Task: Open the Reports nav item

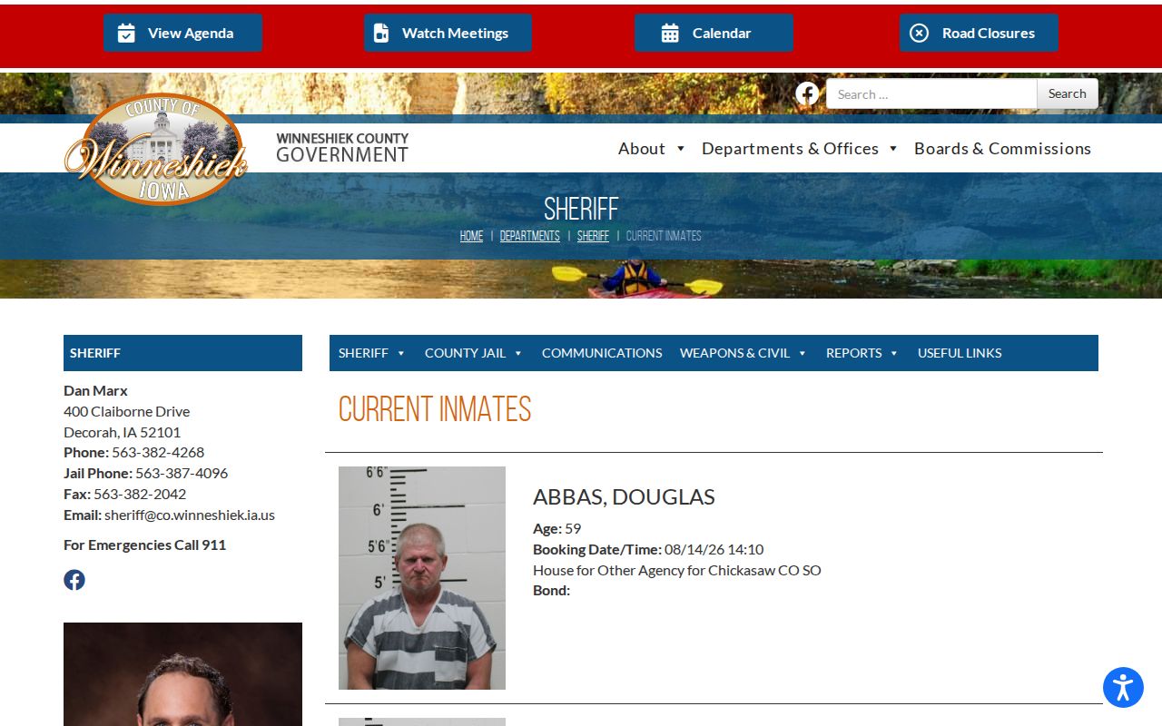Action: pyautogui.click(x=853, y=353)
